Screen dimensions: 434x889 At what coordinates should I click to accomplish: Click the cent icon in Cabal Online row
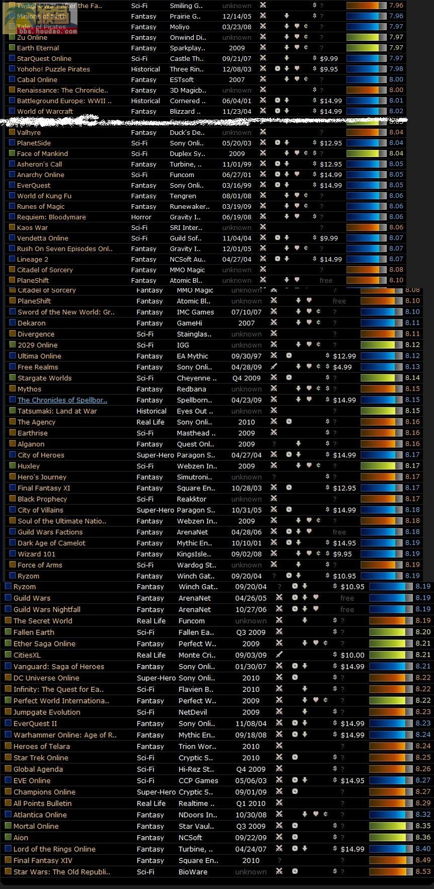(x=306, y=79)
